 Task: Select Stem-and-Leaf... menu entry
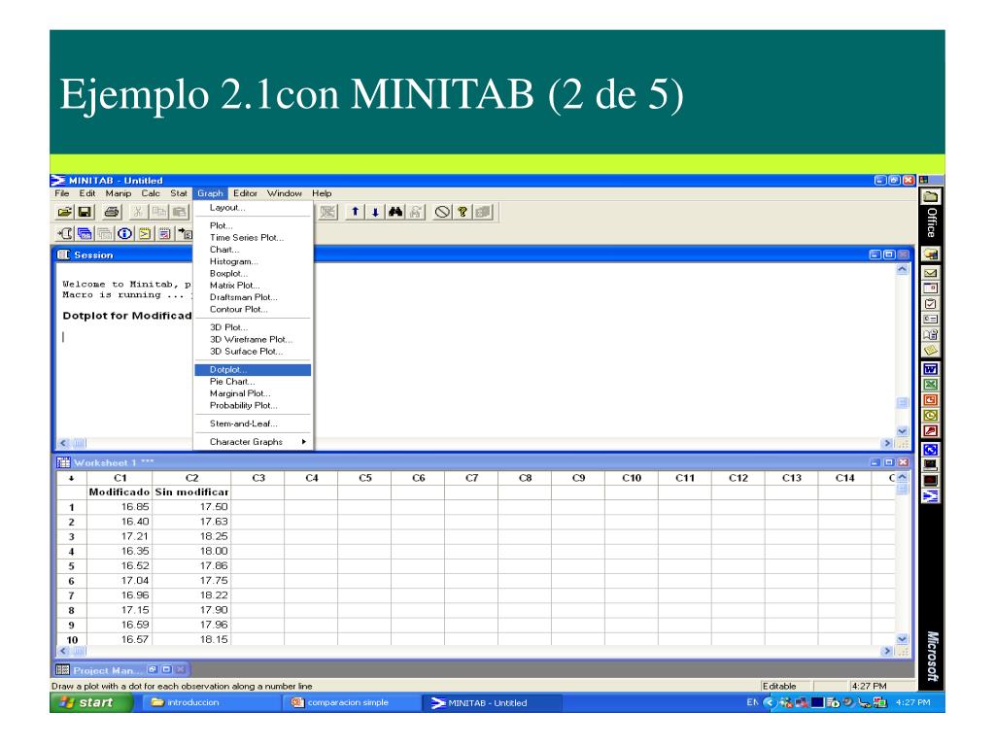coord(253,424)
